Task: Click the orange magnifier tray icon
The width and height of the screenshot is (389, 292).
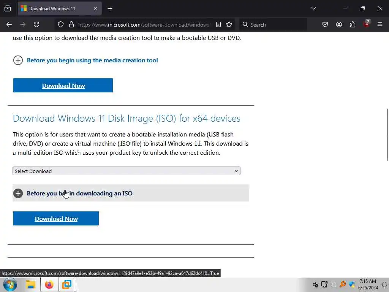Action: (x=343, y=284)
